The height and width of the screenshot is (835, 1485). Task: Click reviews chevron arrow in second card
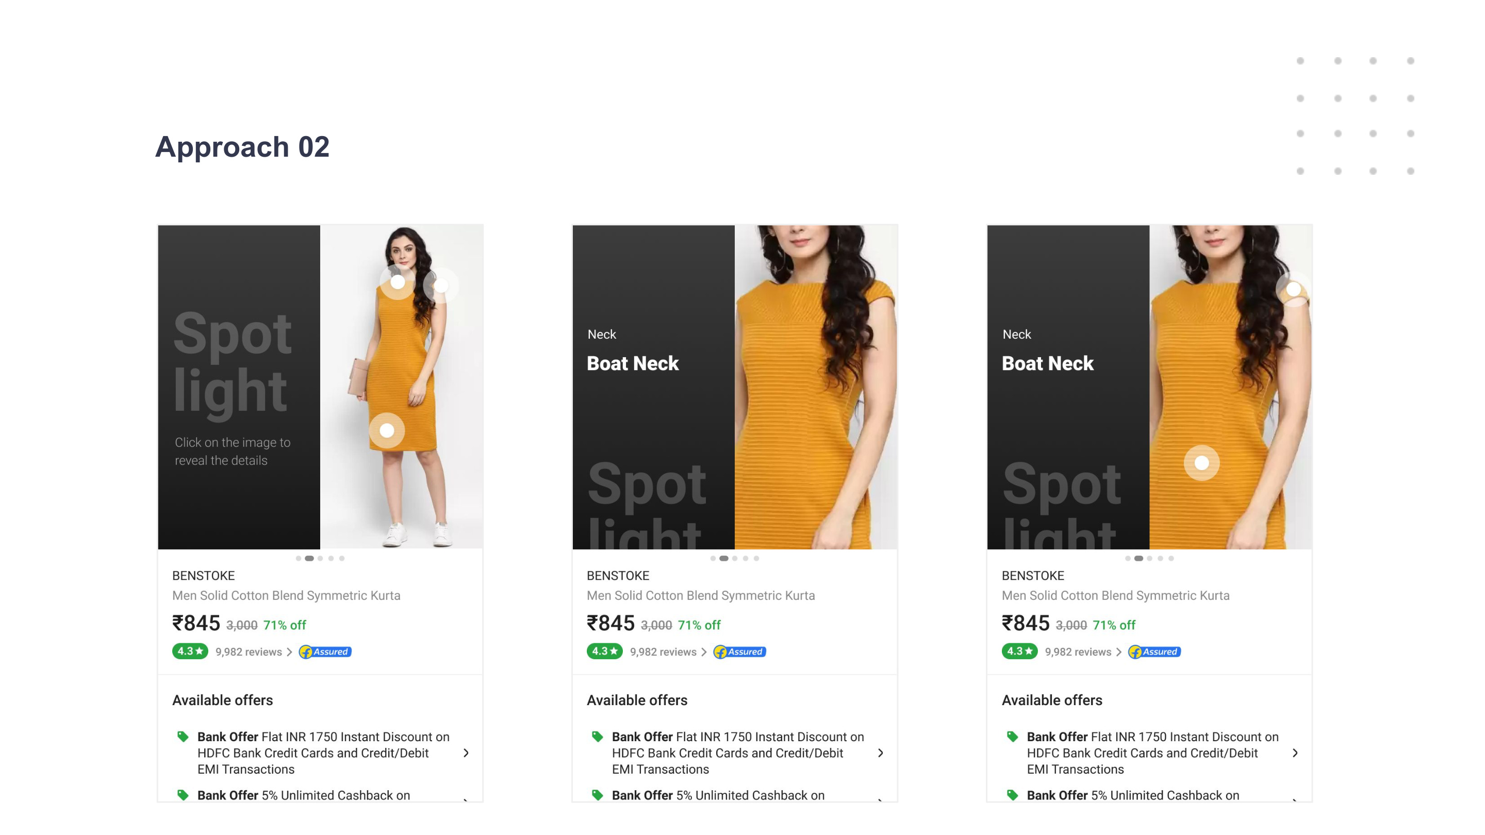coord(704,652)
